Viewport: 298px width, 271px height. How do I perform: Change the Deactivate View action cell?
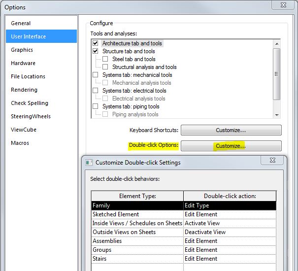coord(230,232)
